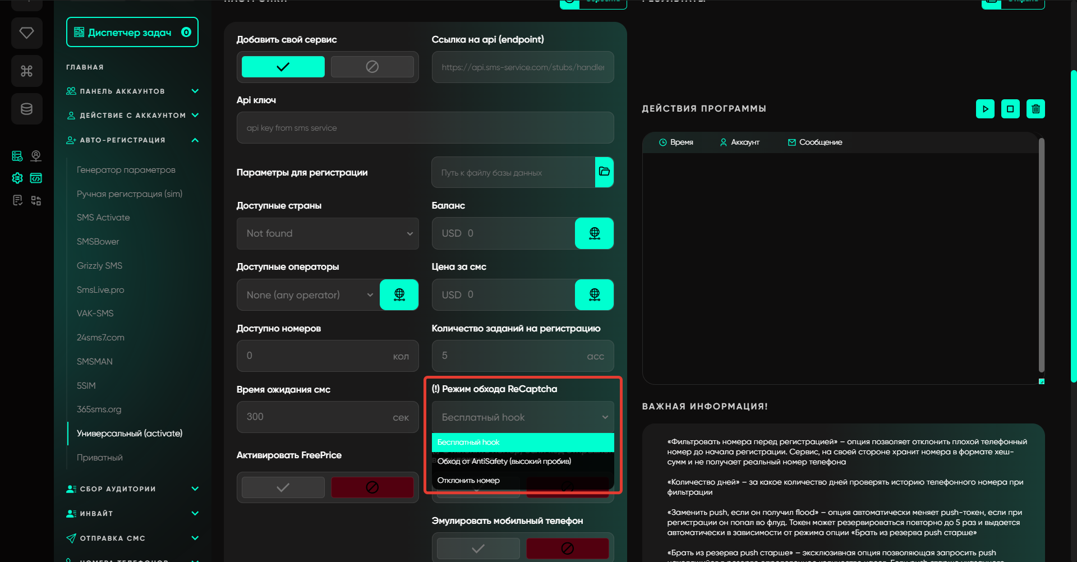Open the command symbol icon in sidebar
Screen dimensions: 1077x562
tap(26, 71)
